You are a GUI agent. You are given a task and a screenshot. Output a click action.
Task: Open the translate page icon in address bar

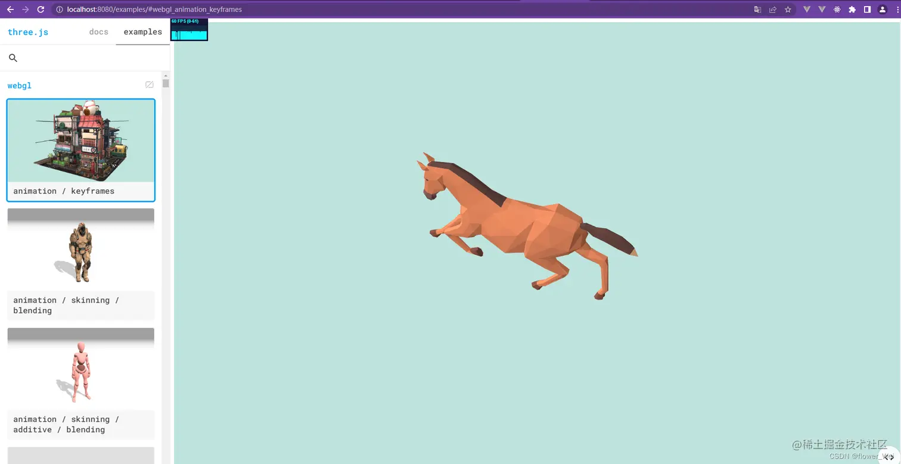coord(757,10)
